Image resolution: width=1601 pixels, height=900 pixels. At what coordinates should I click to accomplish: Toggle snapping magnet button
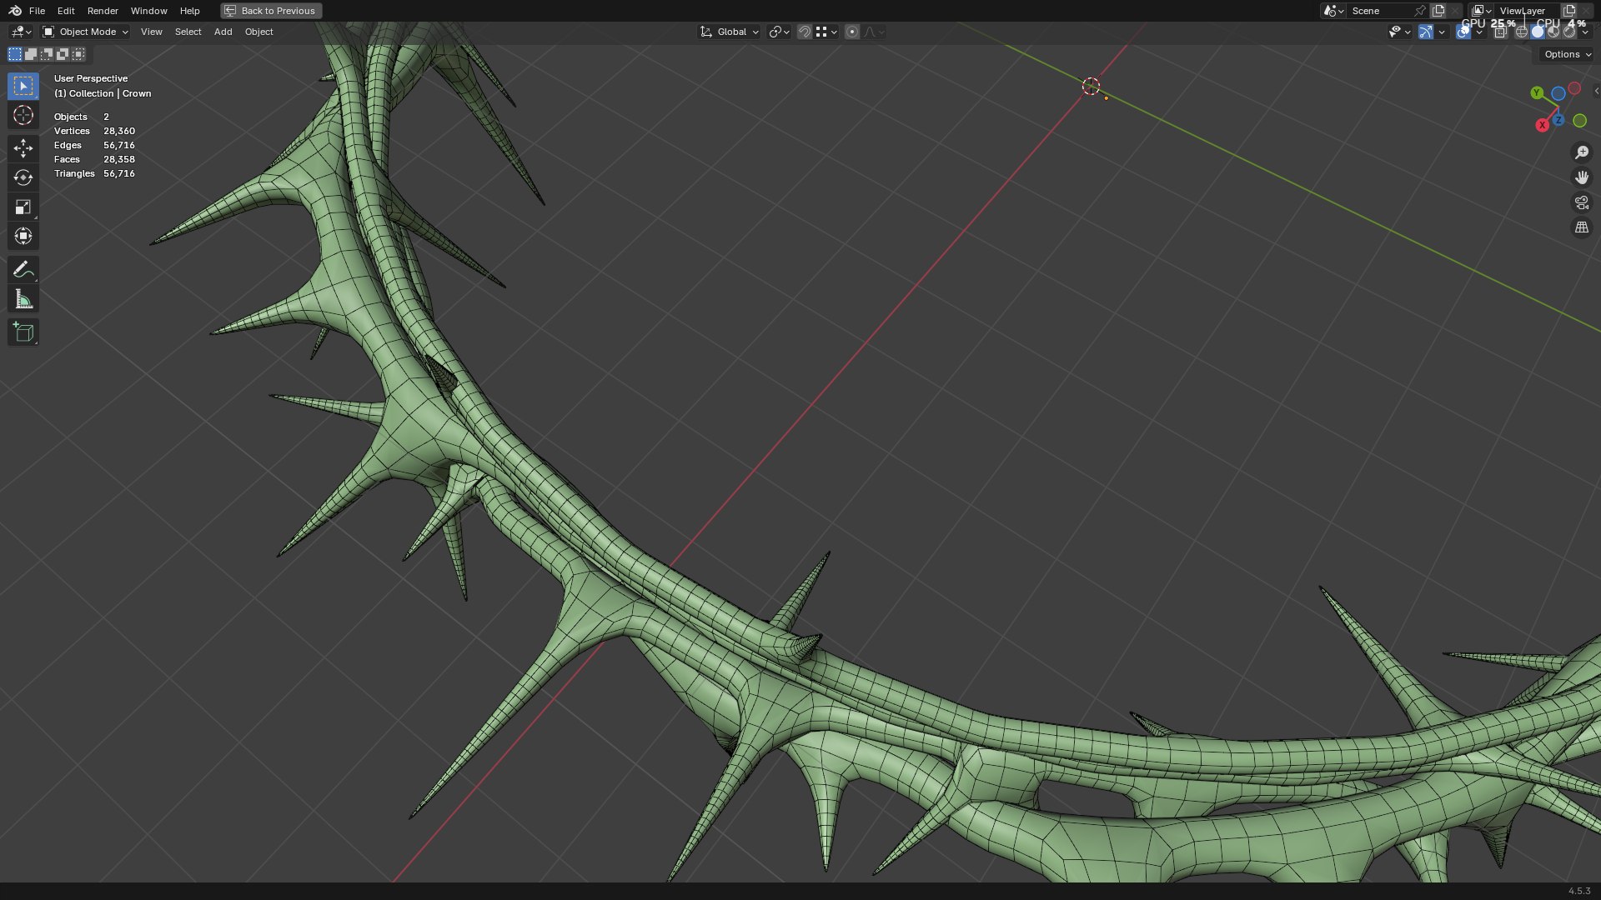tap(804, 32)
